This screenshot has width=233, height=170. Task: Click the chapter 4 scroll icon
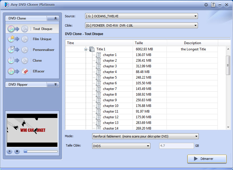tap(98, 72)
